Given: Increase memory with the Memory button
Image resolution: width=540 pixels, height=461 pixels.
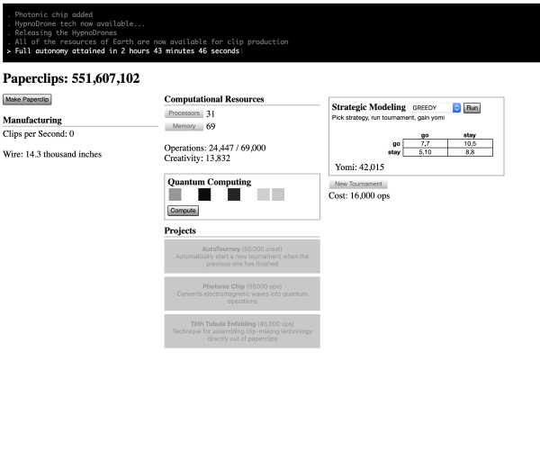Looking at the screenshot, I should [184, 127].
